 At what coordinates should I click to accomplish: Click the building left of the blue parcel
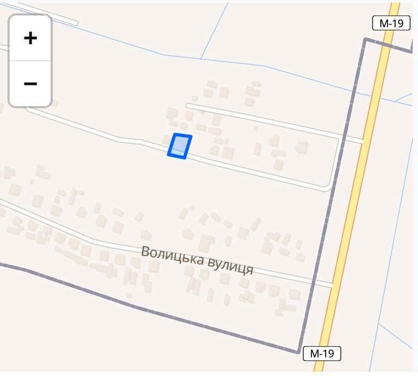166,139
